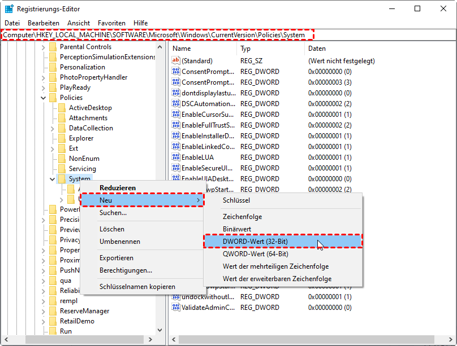Select QWORD-Wert (64-Bit)
The height and width of the screenshot is (346, 457).
(283, 254)
